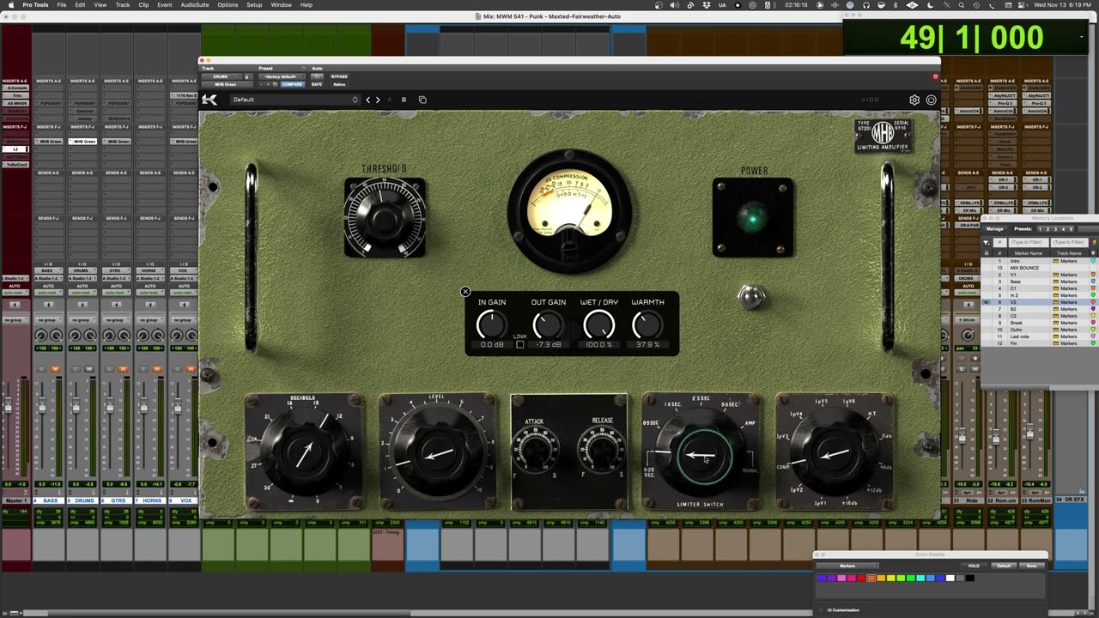Go to previous preset arrow
1099x618 pixels.
click(368, 100)
